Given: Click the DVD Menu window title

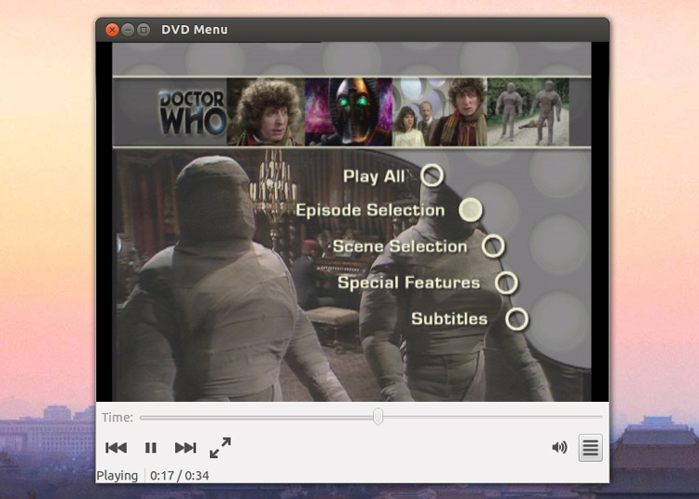Looking at the screenshot, I should coord(195,30).
